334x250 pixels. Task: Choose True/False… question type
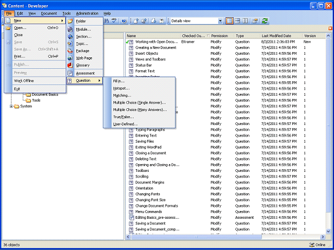pos(139,117)
